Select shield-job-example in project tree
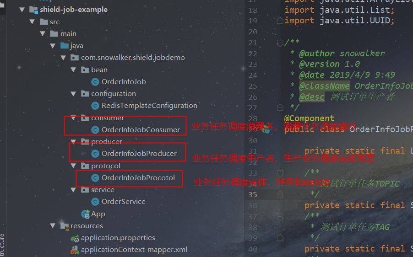The image size is (413, 257). [x=74, y=10]
